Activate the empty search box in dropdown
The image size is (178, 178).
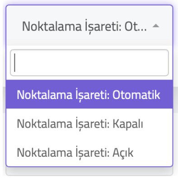(x=89, y=63)
